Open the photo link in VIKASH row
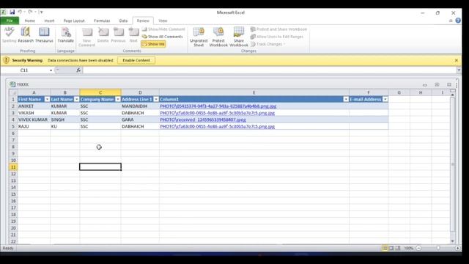This screenshot has width=469, height=264. (x=218, y=113)
